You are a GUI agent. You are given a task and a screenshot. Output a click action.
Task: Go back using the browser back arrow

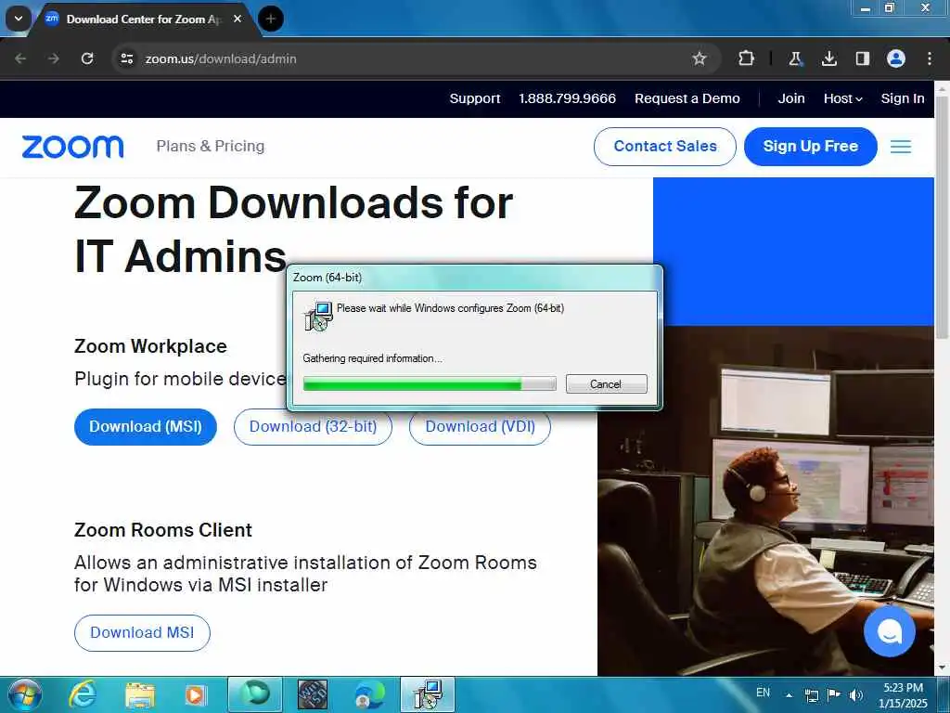pos(20,58)
